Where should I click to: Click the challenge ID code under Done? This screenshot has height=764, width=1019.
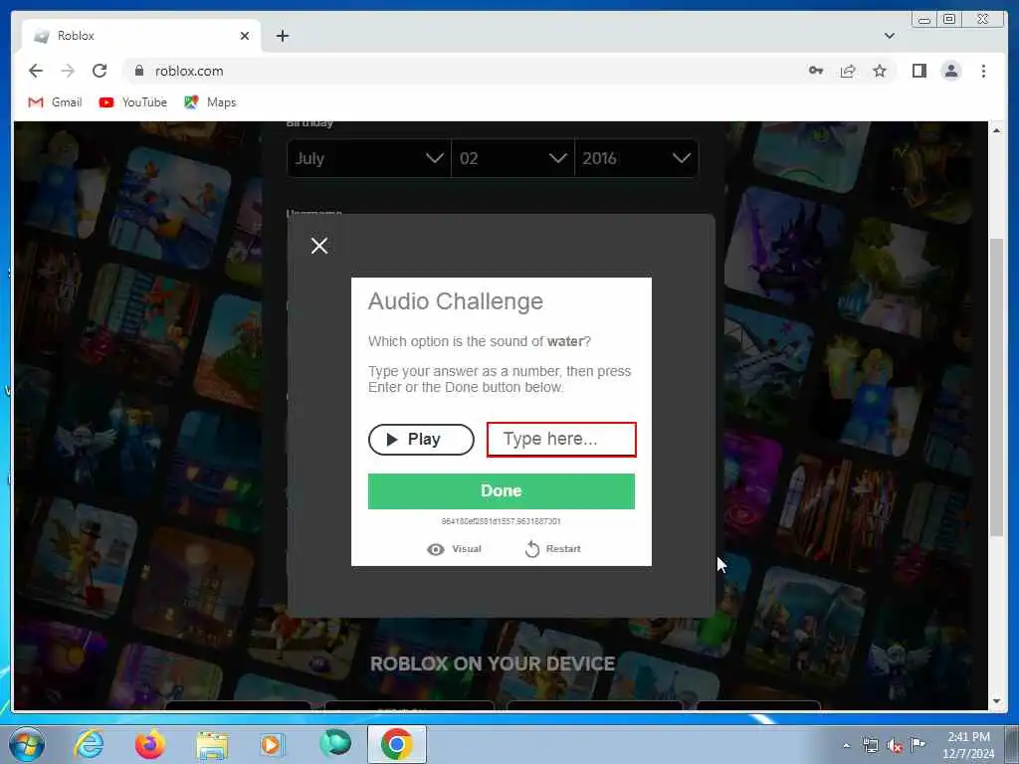point(502,521)
